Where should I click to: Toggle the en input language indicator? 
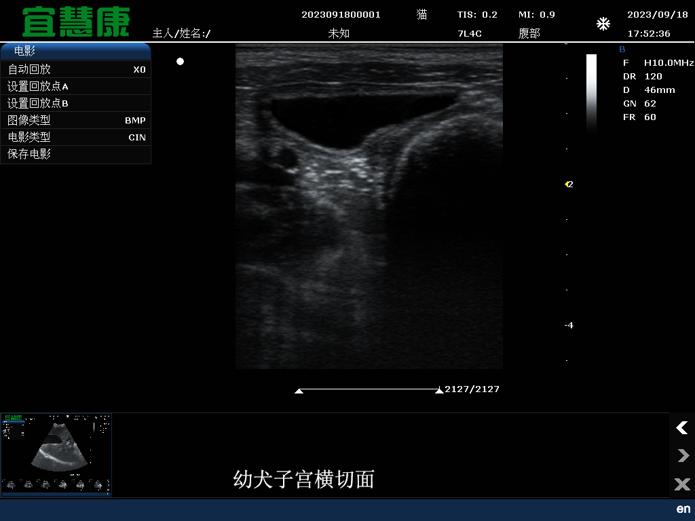click(683, 509)
